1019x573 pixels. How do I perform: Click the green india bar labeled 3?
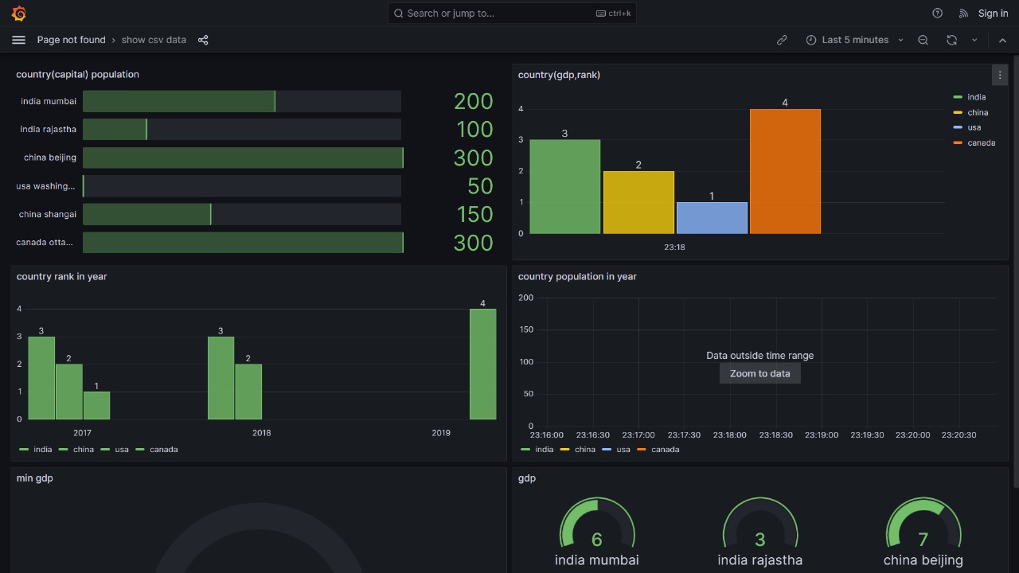[565, 187]
